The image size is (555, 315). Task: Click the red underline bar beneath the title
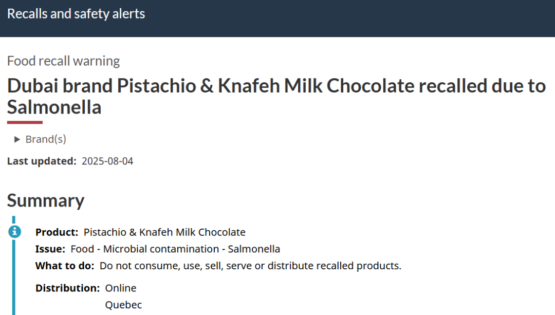pyautogui.click(x=25, y=122)
